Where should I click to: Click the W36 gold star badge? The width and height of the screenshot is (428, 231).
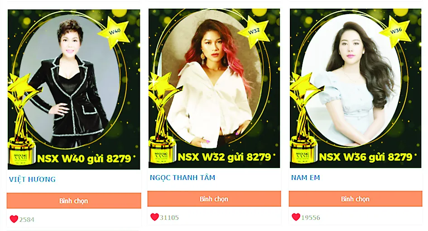point(395,31)
